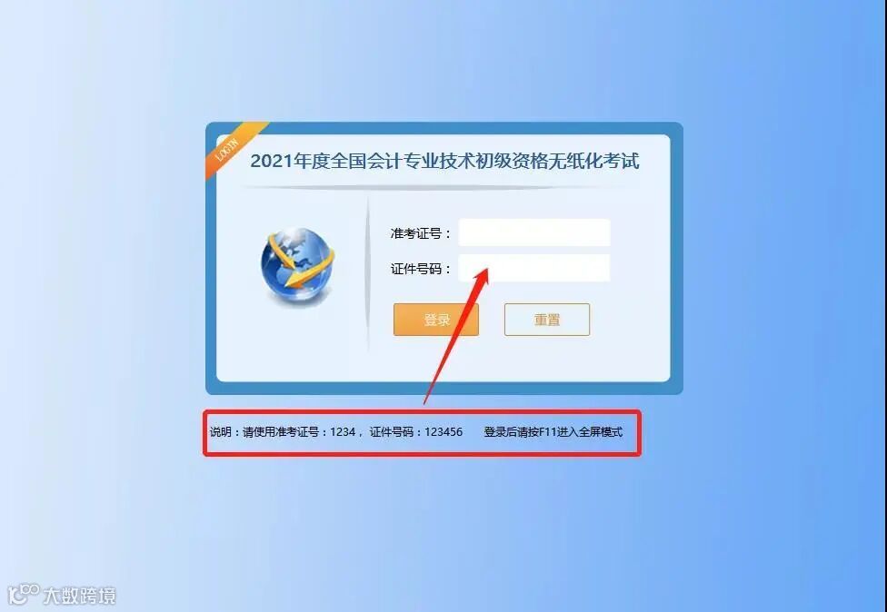The height and width of the screenshot is (612, 887).
Task: Click the orange LOGIN corner ribbon
Action: click(232, 147)
